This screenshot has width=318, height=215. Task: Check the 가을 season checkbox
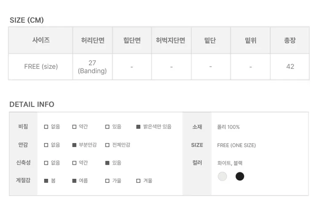(107, 181)
